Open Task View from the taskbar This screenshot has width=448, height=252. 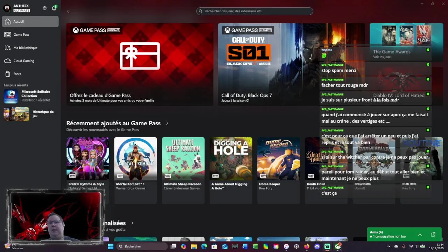coord(173,246)
